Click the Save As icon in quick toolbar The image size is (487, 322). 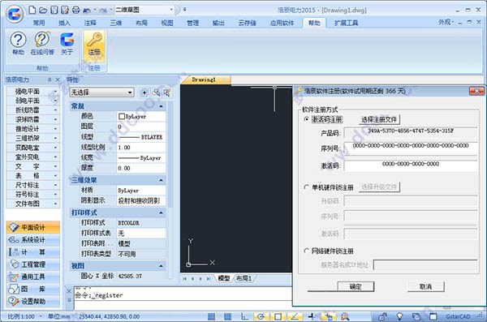tap(65, 10)
